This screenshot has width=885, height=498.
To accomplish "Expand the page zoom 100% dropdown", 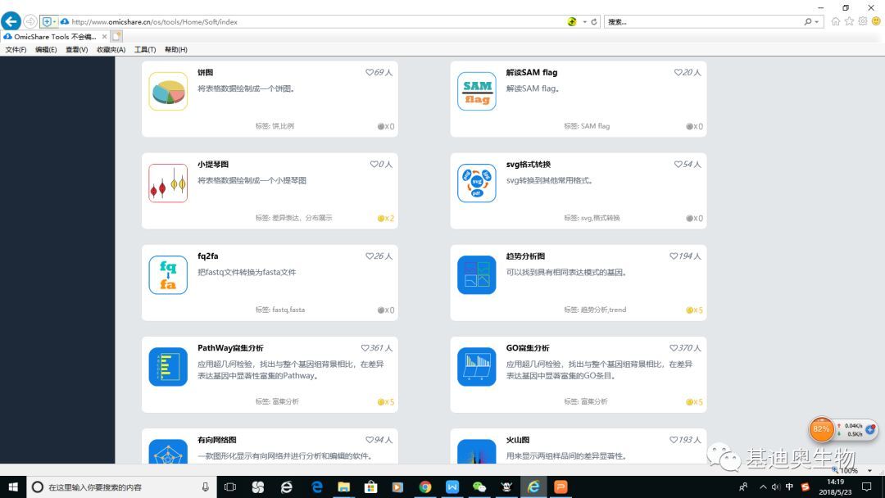I will 869,470.
